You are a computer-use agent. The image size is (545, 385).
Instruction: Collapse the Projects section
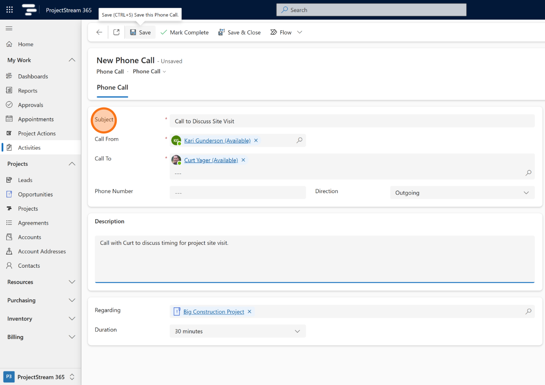[72, 164]
